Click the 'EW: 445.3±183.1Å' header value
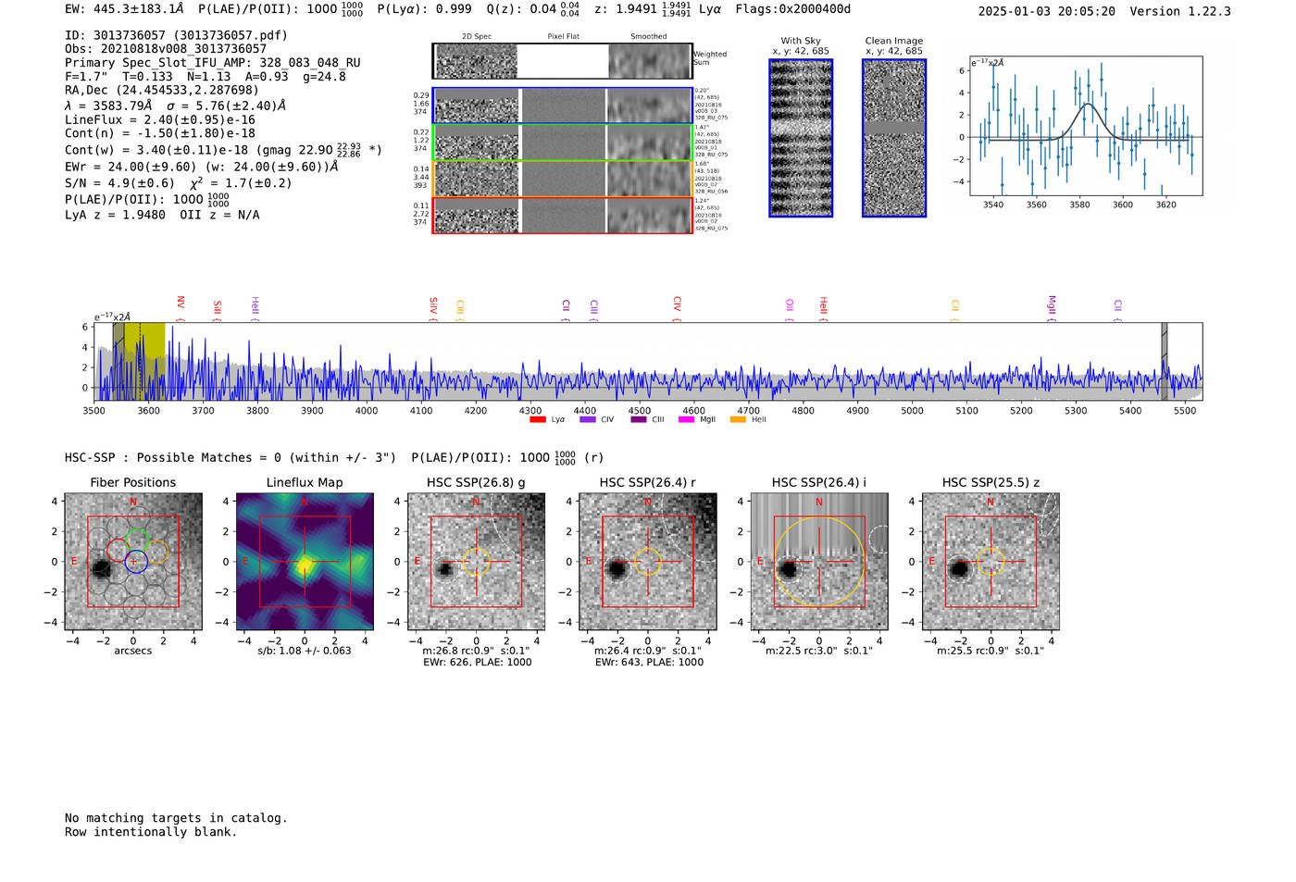1296x882 pixels. [125, 9]
